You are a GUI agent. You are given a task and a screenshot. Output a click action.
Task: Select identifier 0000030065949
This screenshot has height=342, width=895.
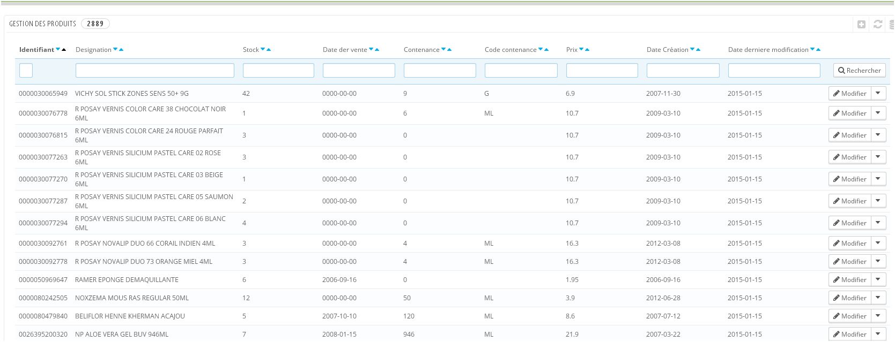point(43,93)
